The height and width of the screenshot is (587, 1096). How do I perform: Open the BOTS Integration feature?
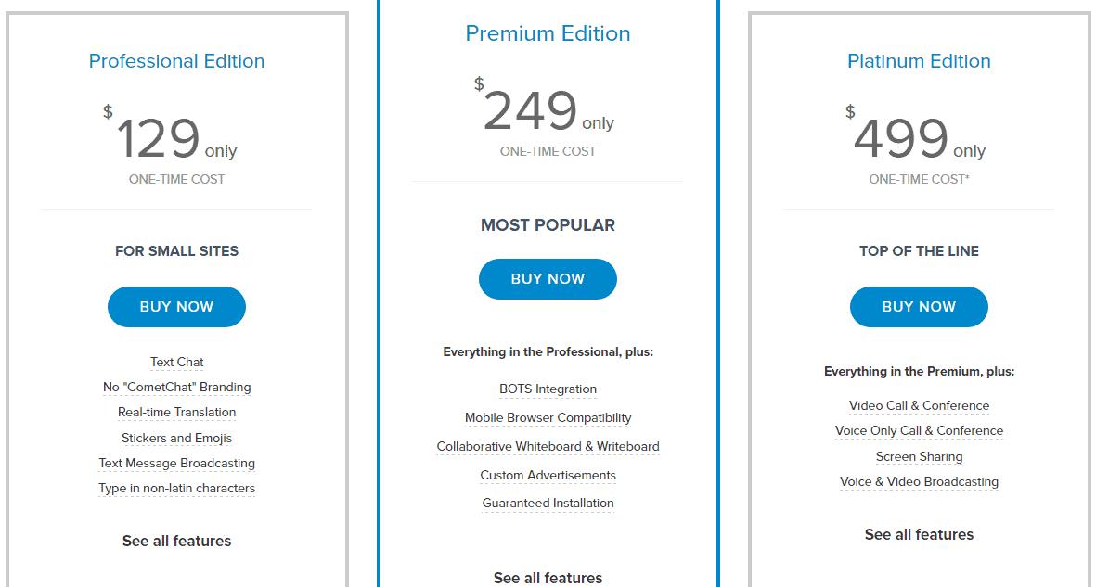pos(548,389)
